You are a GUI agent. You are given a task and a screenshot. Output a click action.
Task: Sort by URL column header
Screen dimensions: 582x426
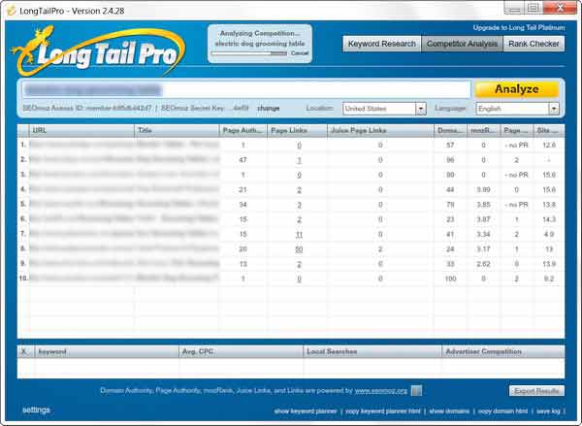tap(81, 130)
